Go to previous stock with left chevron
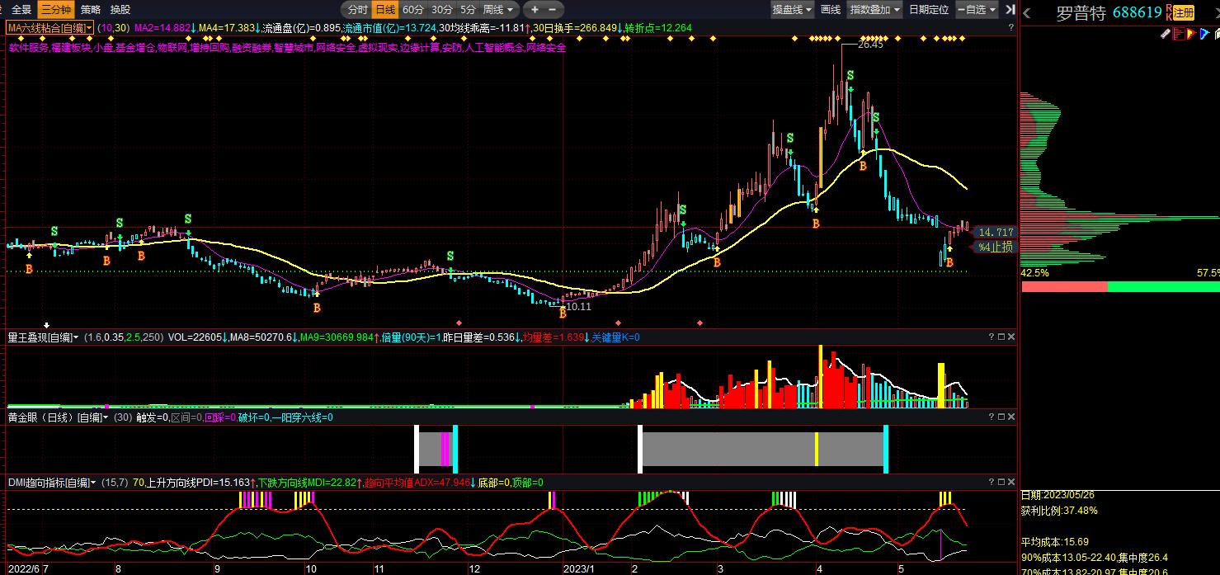This screenshot has height=575, width=1220. click(1028, 13)
